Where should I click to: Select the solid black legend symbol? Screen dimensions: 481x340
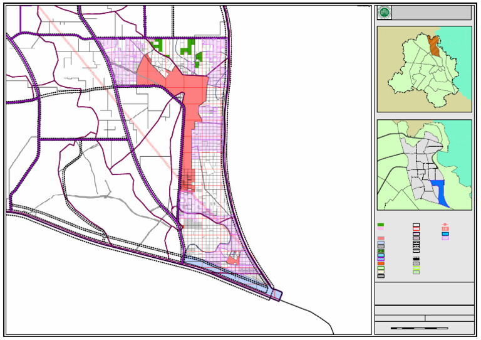tap(416, 258)
